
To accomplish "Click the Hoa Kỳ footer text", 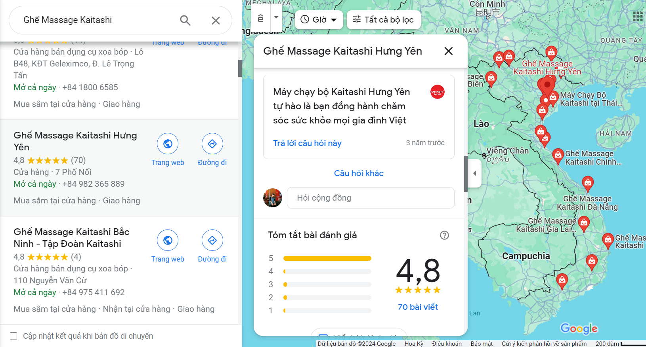I will click(x=414, y=343).
